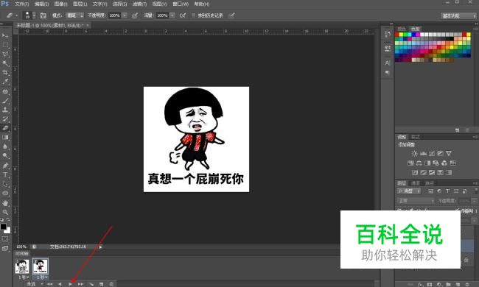Go to the first animation frame
This screenshot has height=287, width=479.
(49, 284)
